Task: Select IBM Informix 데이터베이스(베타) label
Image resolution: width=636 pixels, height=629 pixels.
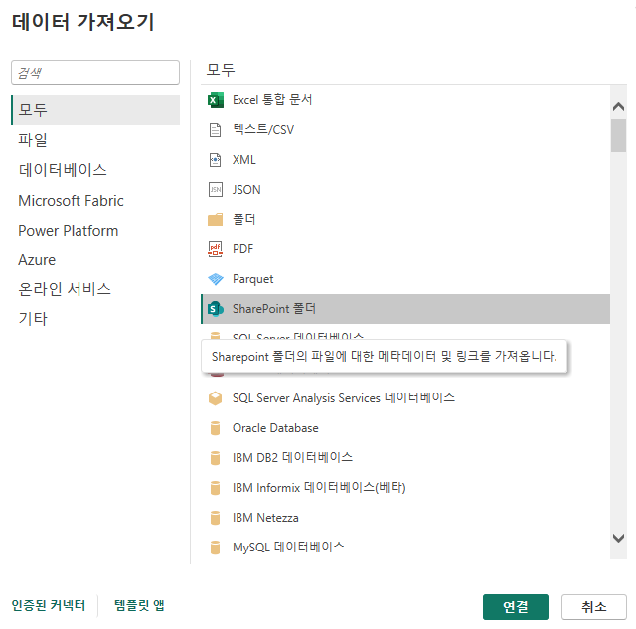Action: coord(319,488)
